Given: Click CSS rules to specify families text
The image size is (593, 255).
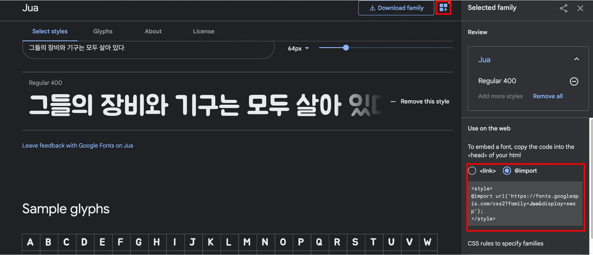Looking at the screenshot, I should click(505, 244).
